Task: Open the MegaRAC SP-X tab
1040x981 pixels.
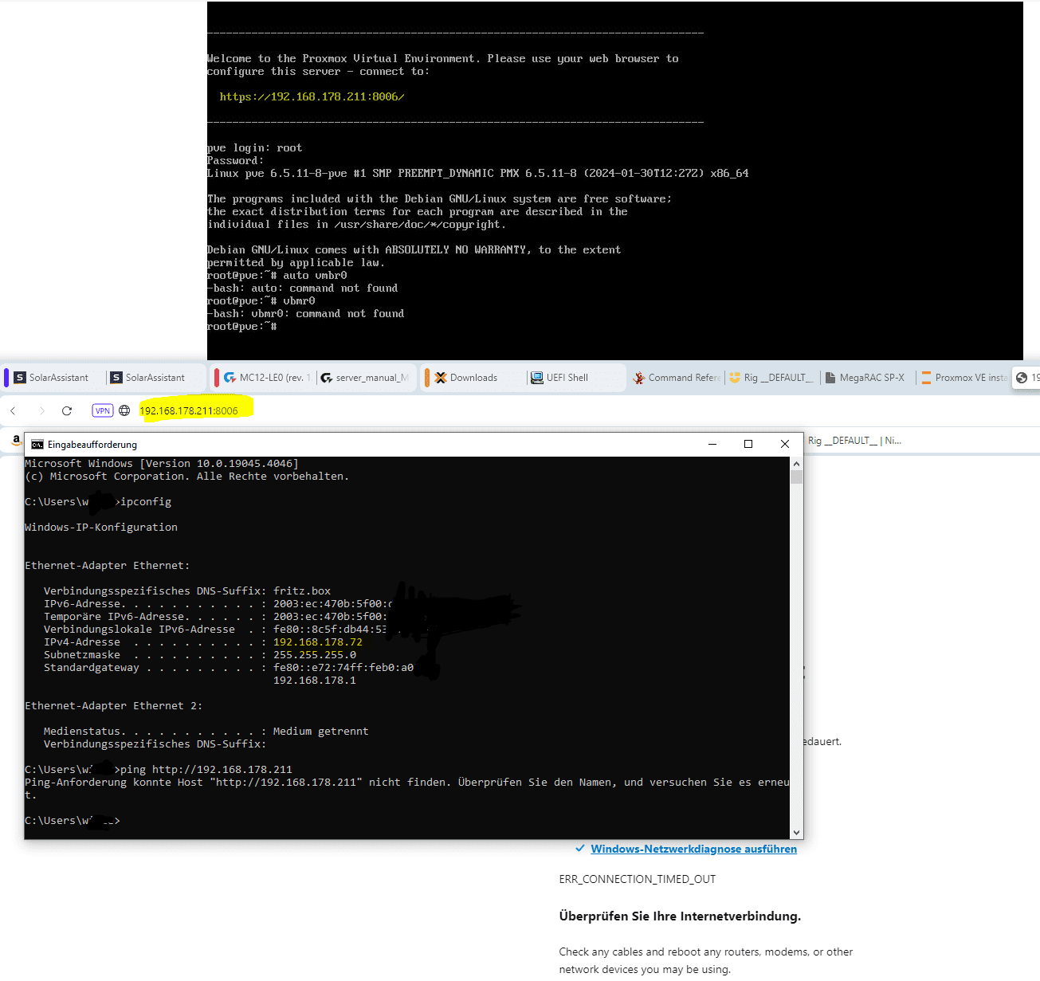Action: point(865,378)
